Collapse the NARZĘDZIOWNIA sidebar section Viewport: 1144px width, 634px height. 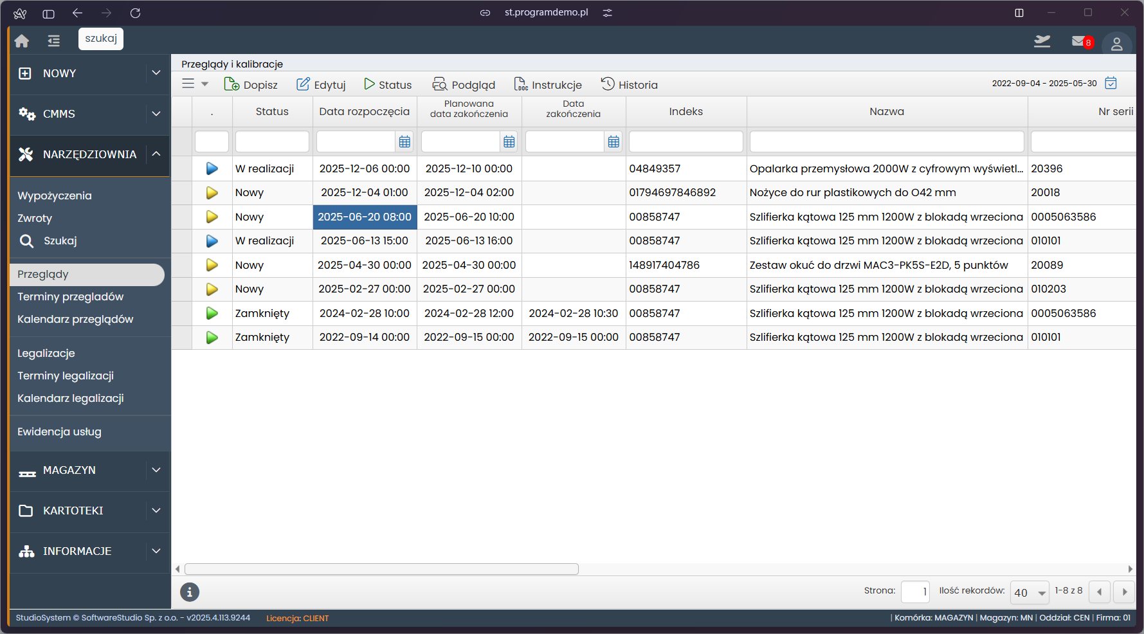156,154
